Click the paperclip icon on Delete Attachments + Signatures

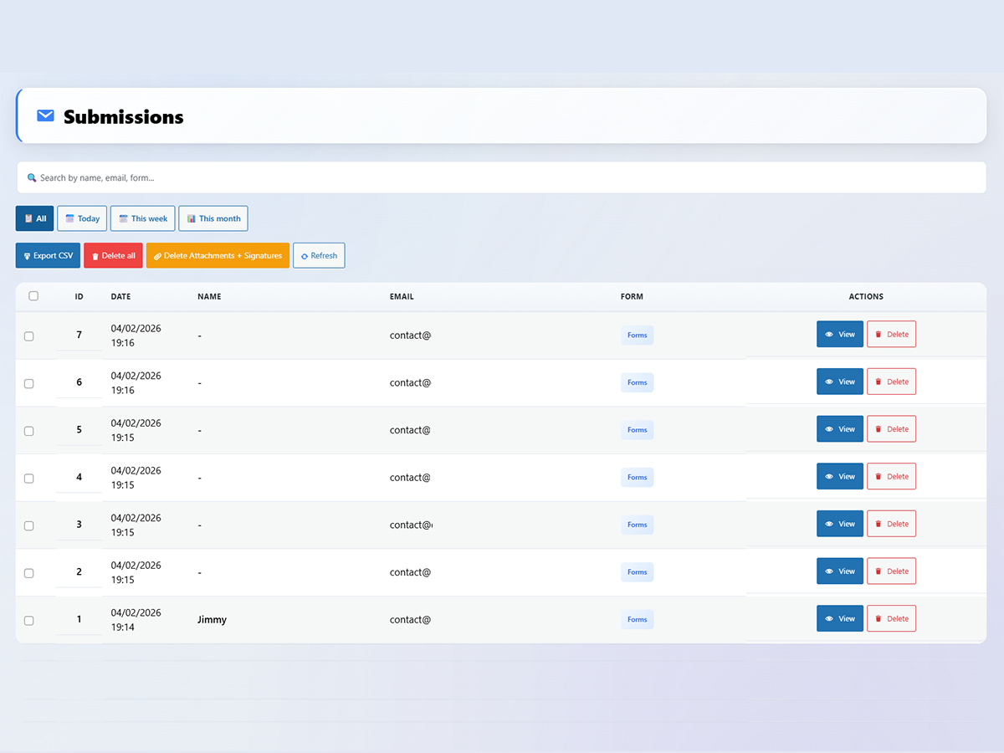[156, 254]
